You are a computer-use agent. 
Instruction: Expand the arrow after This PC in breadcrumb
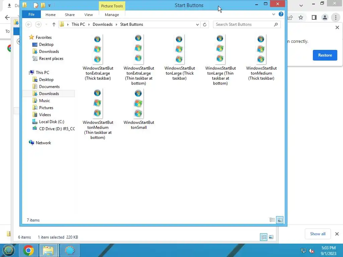click(89, 24)
